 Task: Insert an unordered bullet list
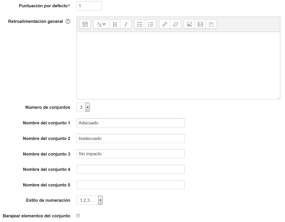click(140, 24)
